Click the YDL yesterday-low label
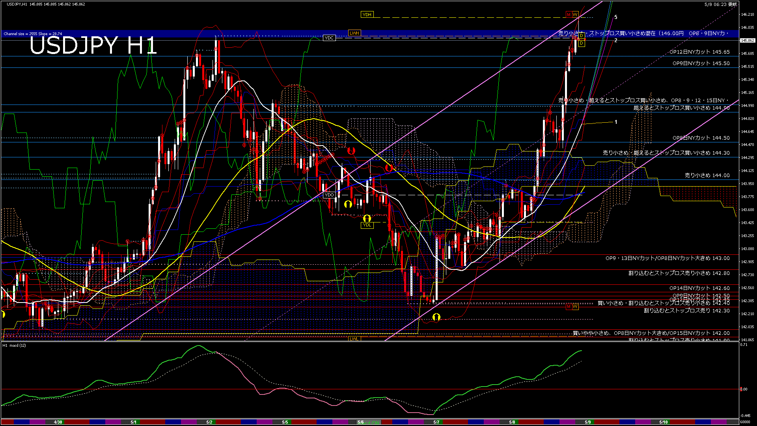757x426 pixels. tap(367, 225)
